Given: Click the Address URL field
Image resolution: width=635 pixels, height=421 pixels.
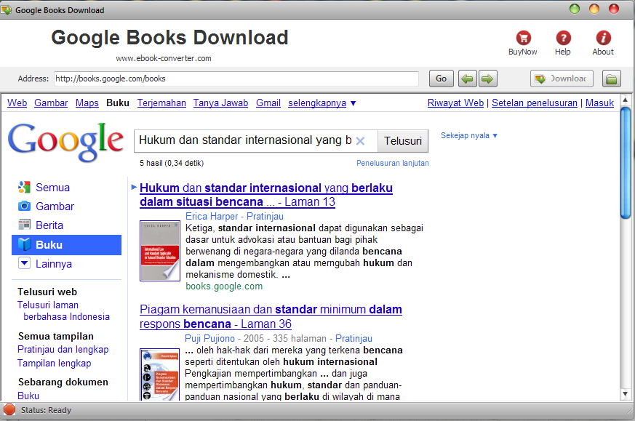Looking at the screenshot, I should click(236, 79).
